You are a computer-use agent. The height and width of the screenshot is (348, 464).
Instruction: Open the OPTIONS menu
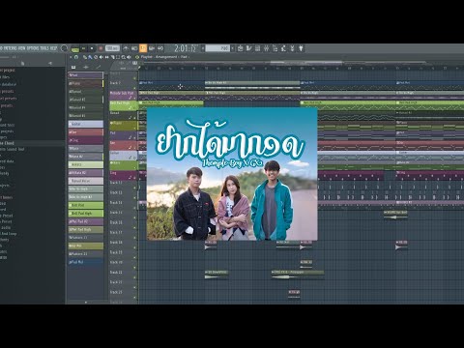click(x=33, y=48)
